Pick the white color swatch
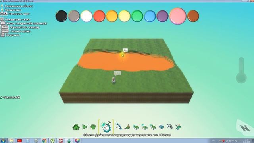The width and height of the screenshot is (254, 143). [87, 16]
